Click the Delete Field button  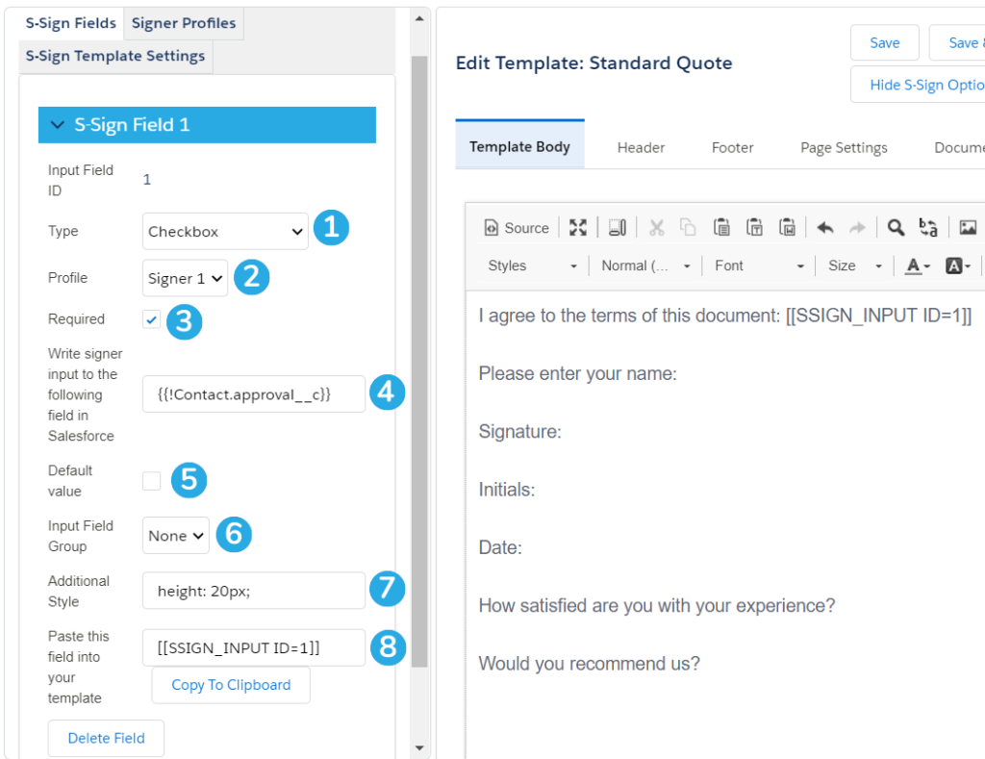click(106, 738)
